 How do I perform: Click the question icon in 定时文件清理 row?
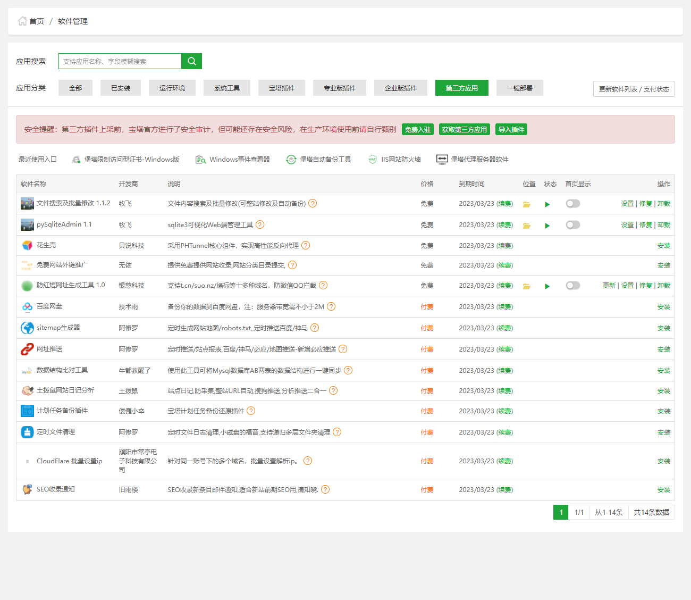point(337,432)
